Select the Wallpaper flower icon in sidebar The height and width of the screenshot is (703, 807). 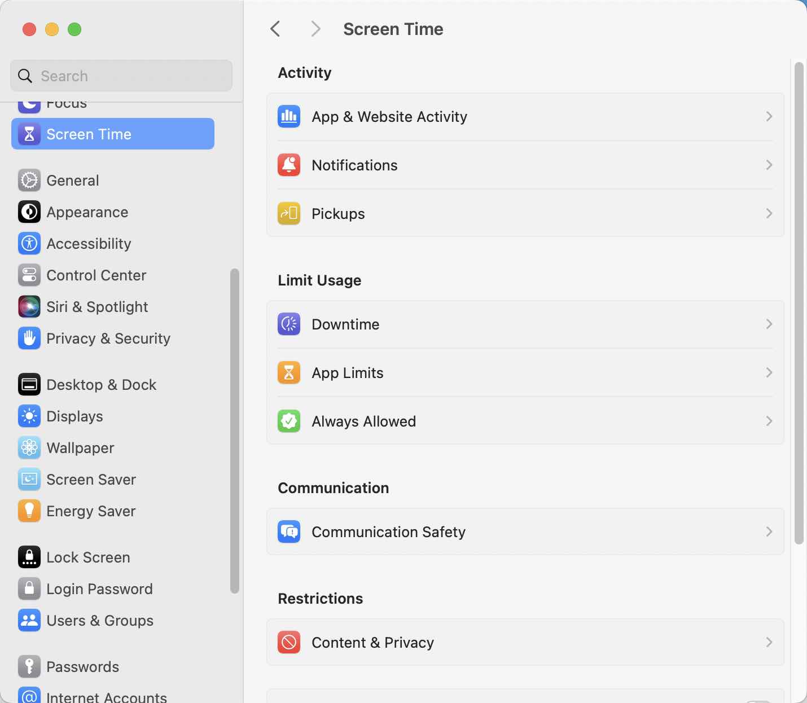point(29,448)
